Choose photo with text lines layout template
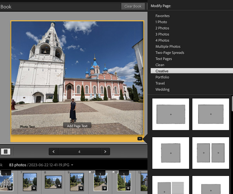Viewport: 233px width, 194px height. pos(171,185)
